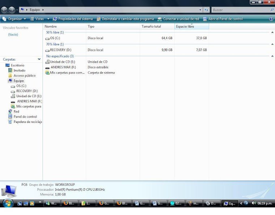The width and height of the screenshot is (275, 215).
Task: Click the (Vacío) favorites placeholder
Action: coord(13,34)
